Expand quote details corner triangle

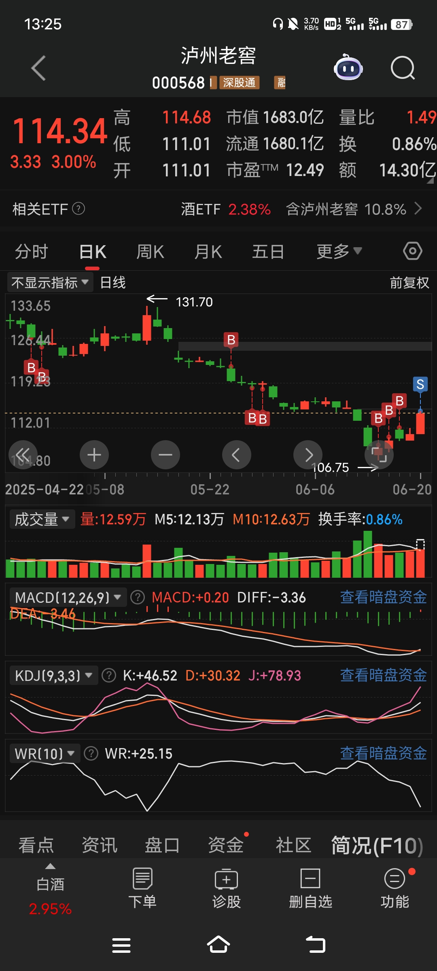tap(430, 180)
